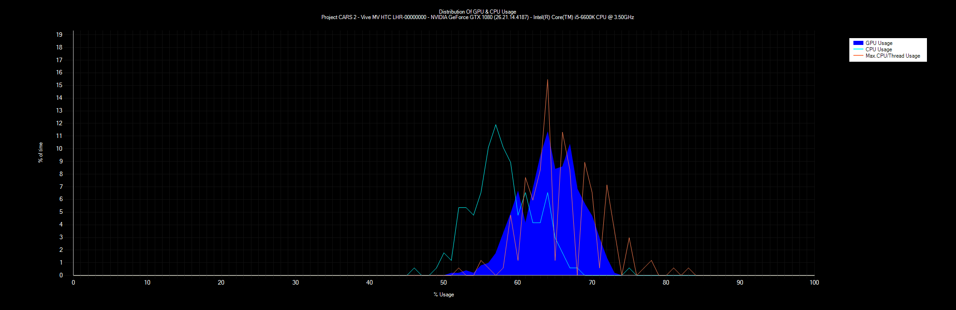Click the '% of time' y-axis label
Viewport: 956px width, 310px height.
coord(41,153)
